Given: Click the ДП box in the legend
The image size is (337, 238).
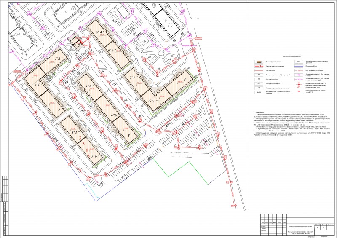Looking at the screenshot, I should [259, 79].
